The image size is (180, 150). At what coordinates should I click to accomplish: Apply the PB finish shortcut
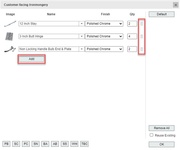(6, 143)
